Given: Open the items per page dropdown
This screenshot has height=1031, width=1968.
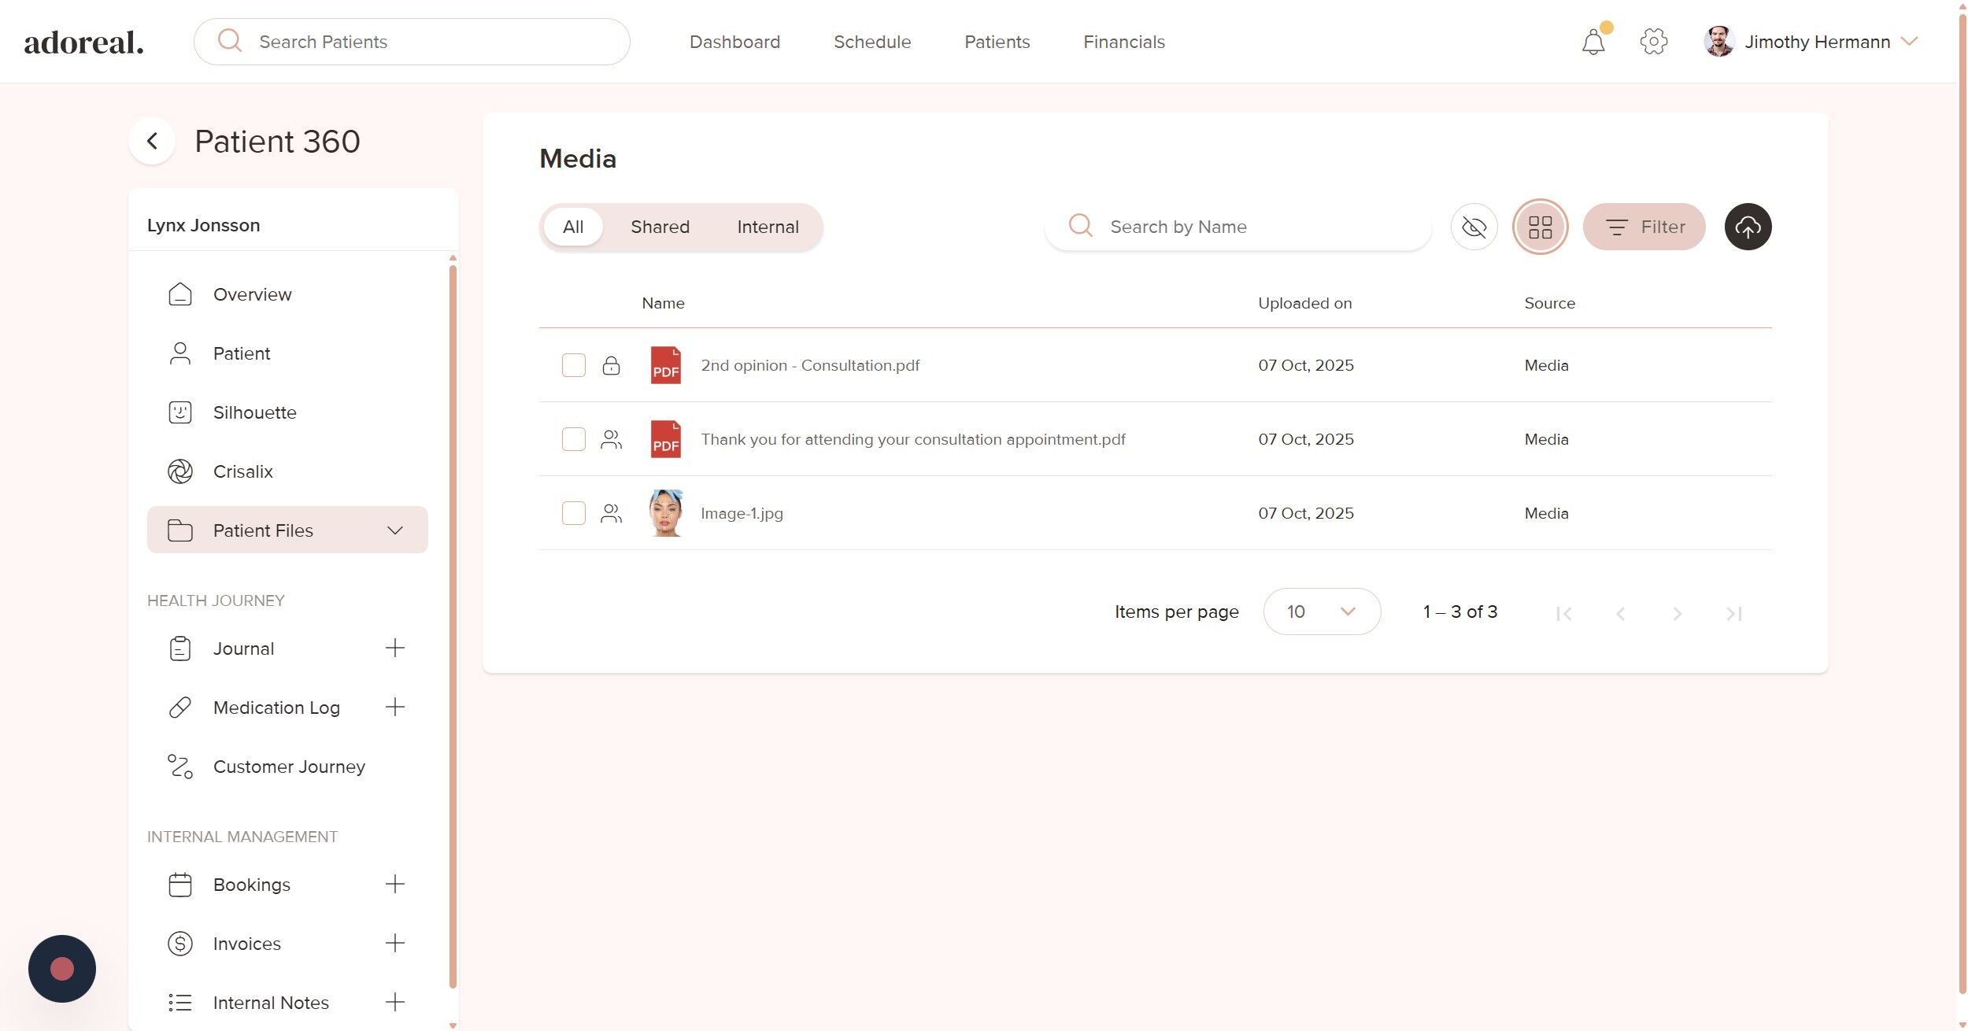Looking at the screenshot, I should pyautogui.click(x=1321, y=612).
